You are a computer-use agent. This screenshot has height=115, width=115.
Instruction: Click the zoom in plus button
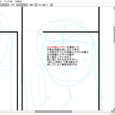coord(5,5)
